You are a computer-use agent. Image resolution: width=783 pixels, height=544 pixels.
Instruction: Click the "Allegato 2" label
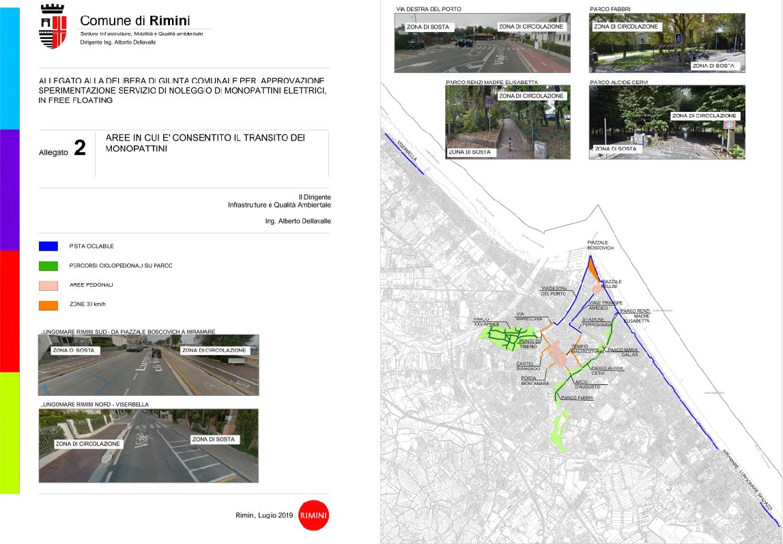point(62,149)
